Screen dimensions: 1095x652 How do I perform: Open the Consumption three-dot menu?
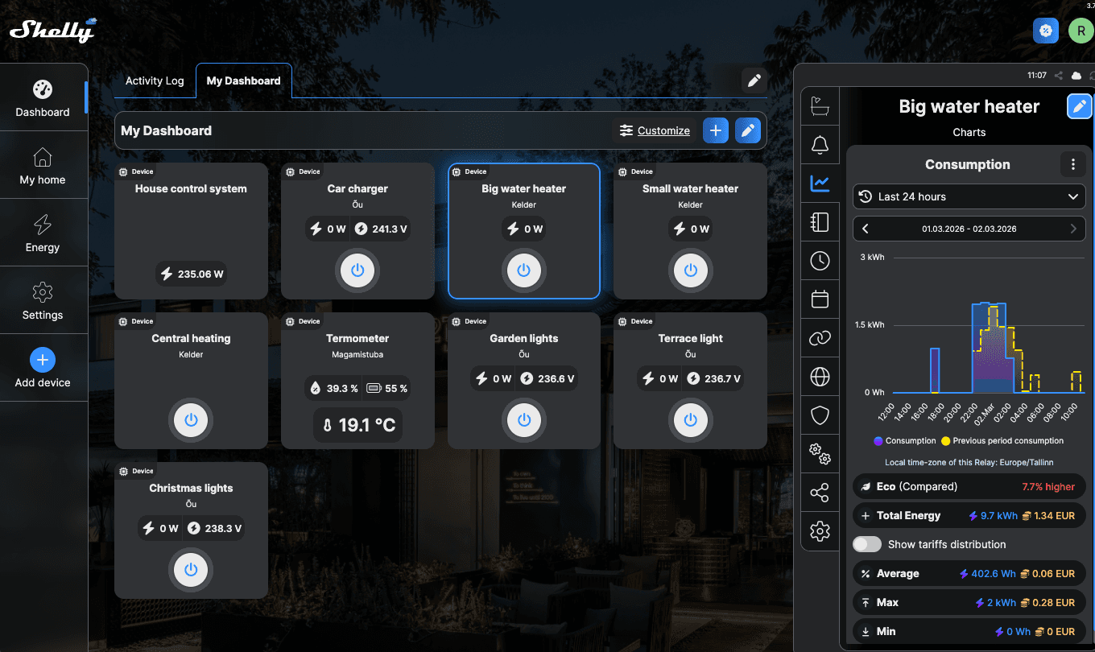coord(1072,164)
